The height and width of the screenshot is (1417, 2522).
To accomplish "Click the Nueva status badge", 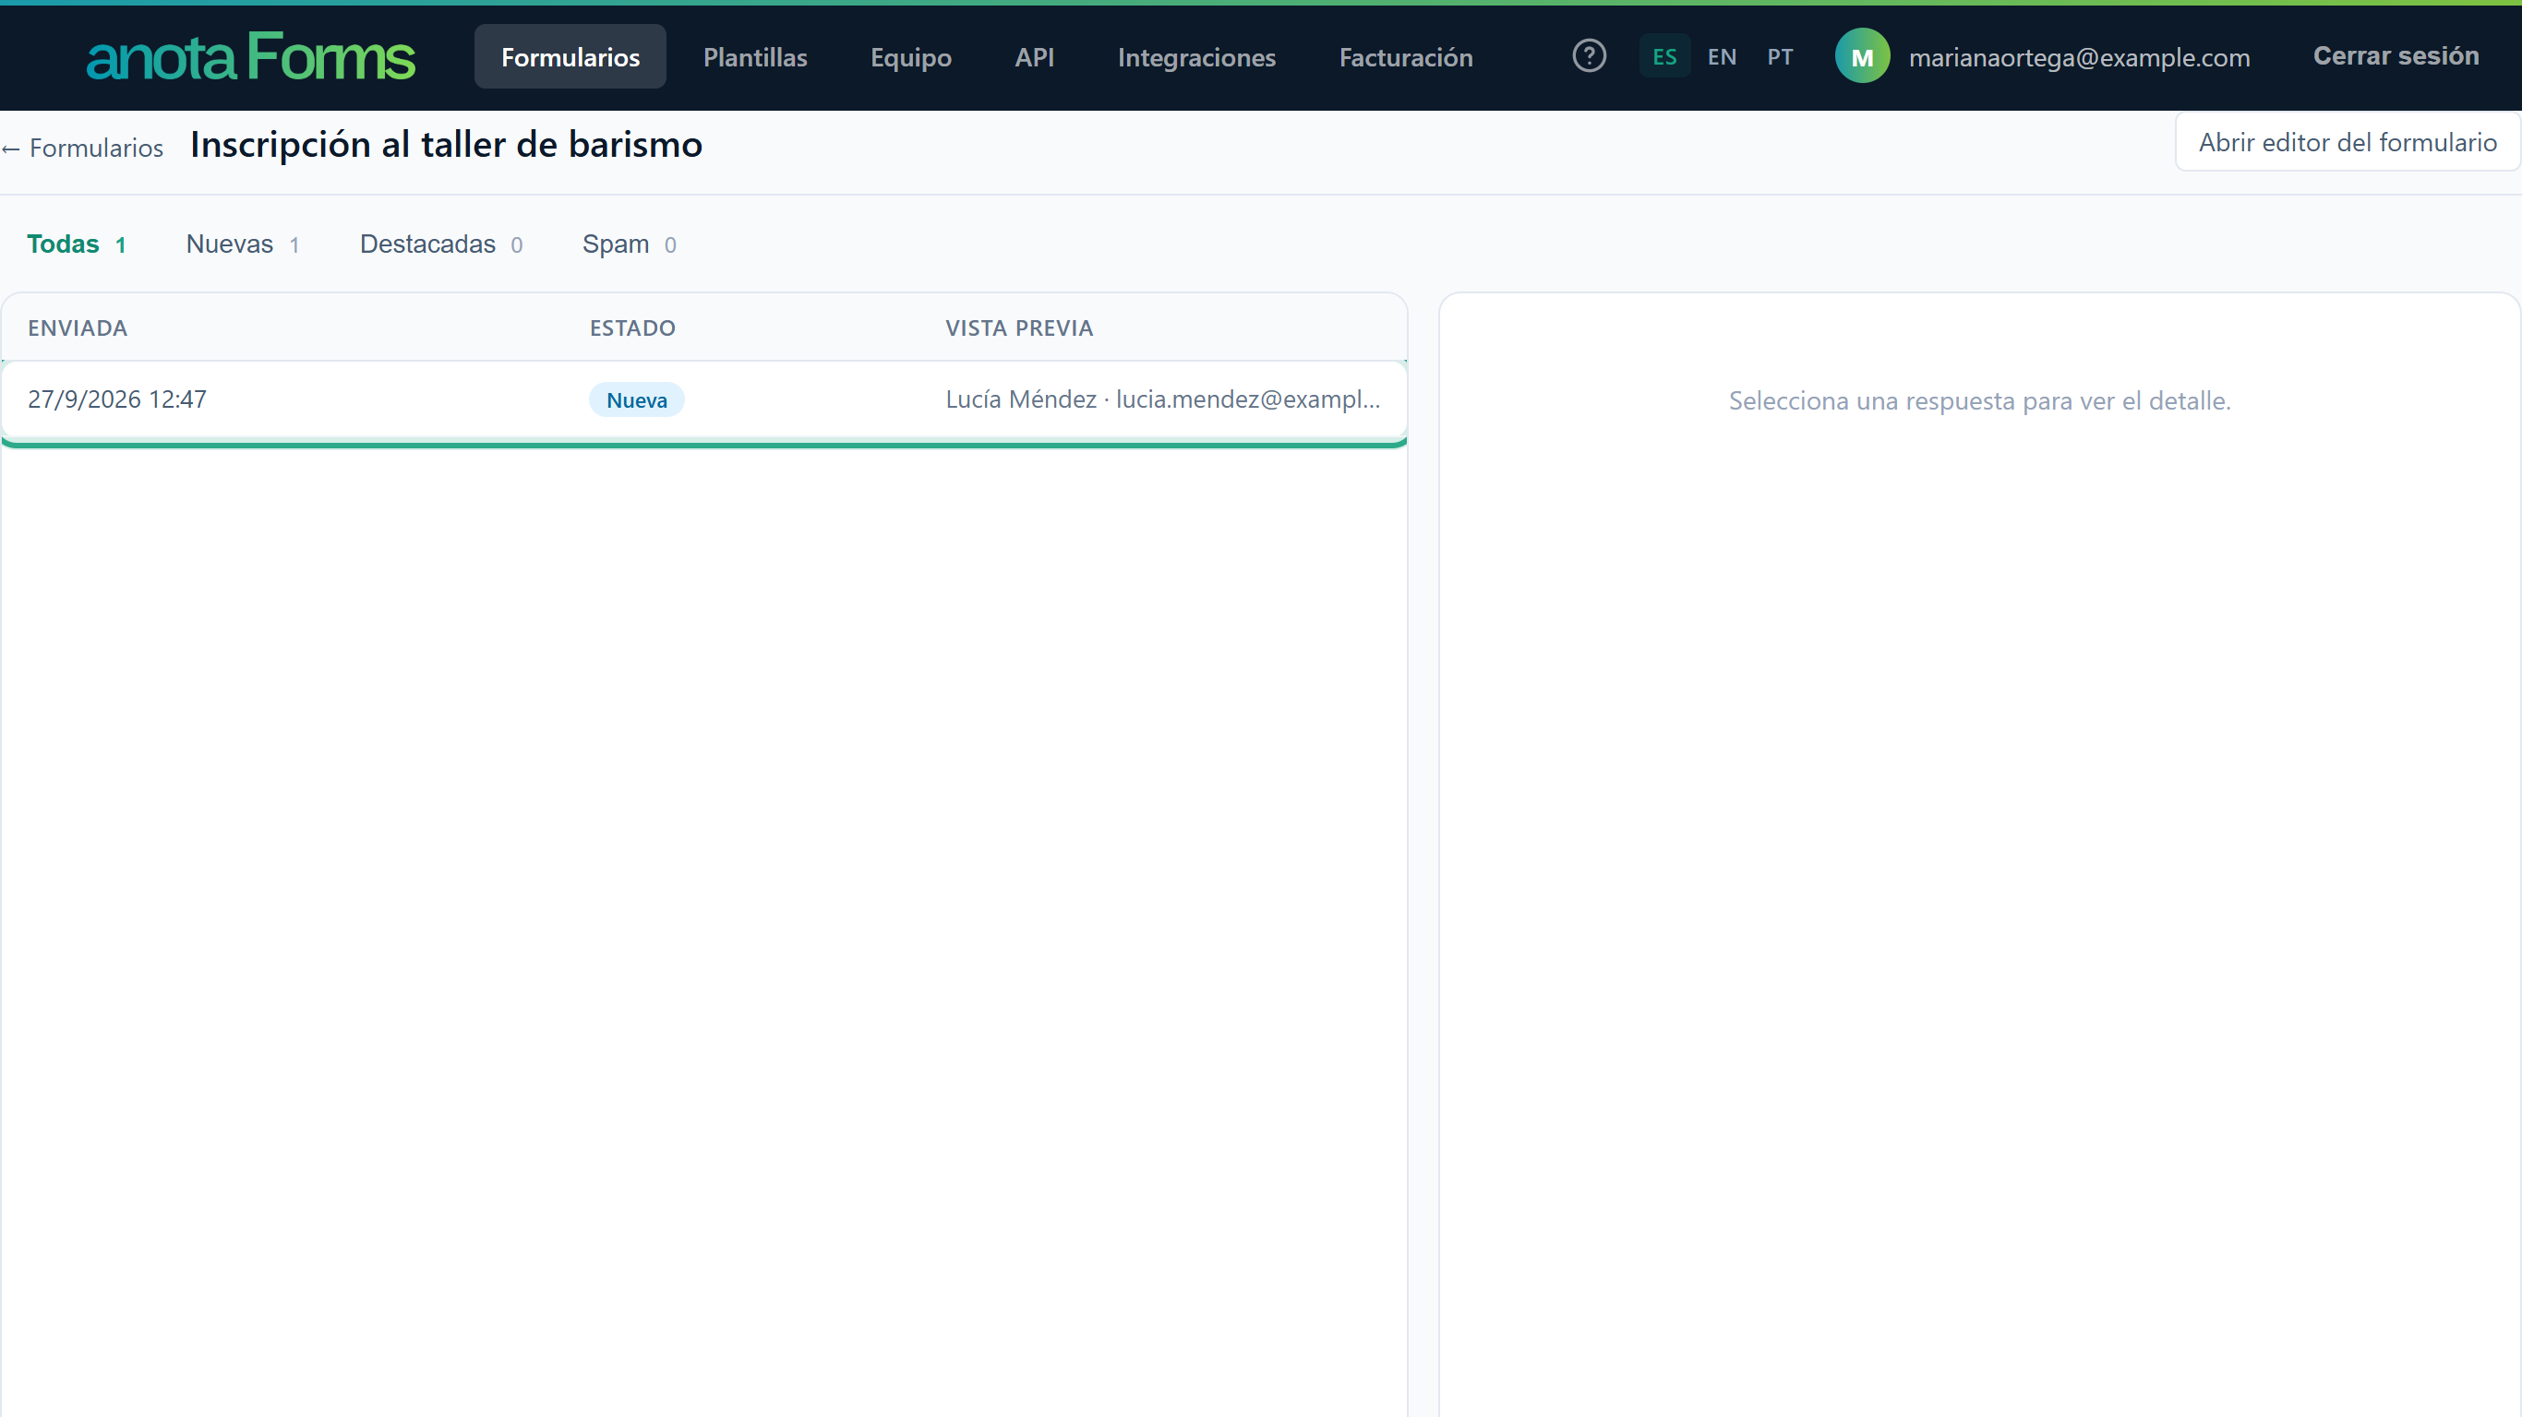I will (636, 399).
